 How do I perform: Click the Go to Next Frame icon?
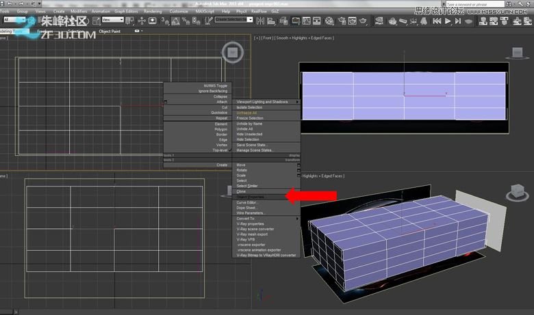459,21
